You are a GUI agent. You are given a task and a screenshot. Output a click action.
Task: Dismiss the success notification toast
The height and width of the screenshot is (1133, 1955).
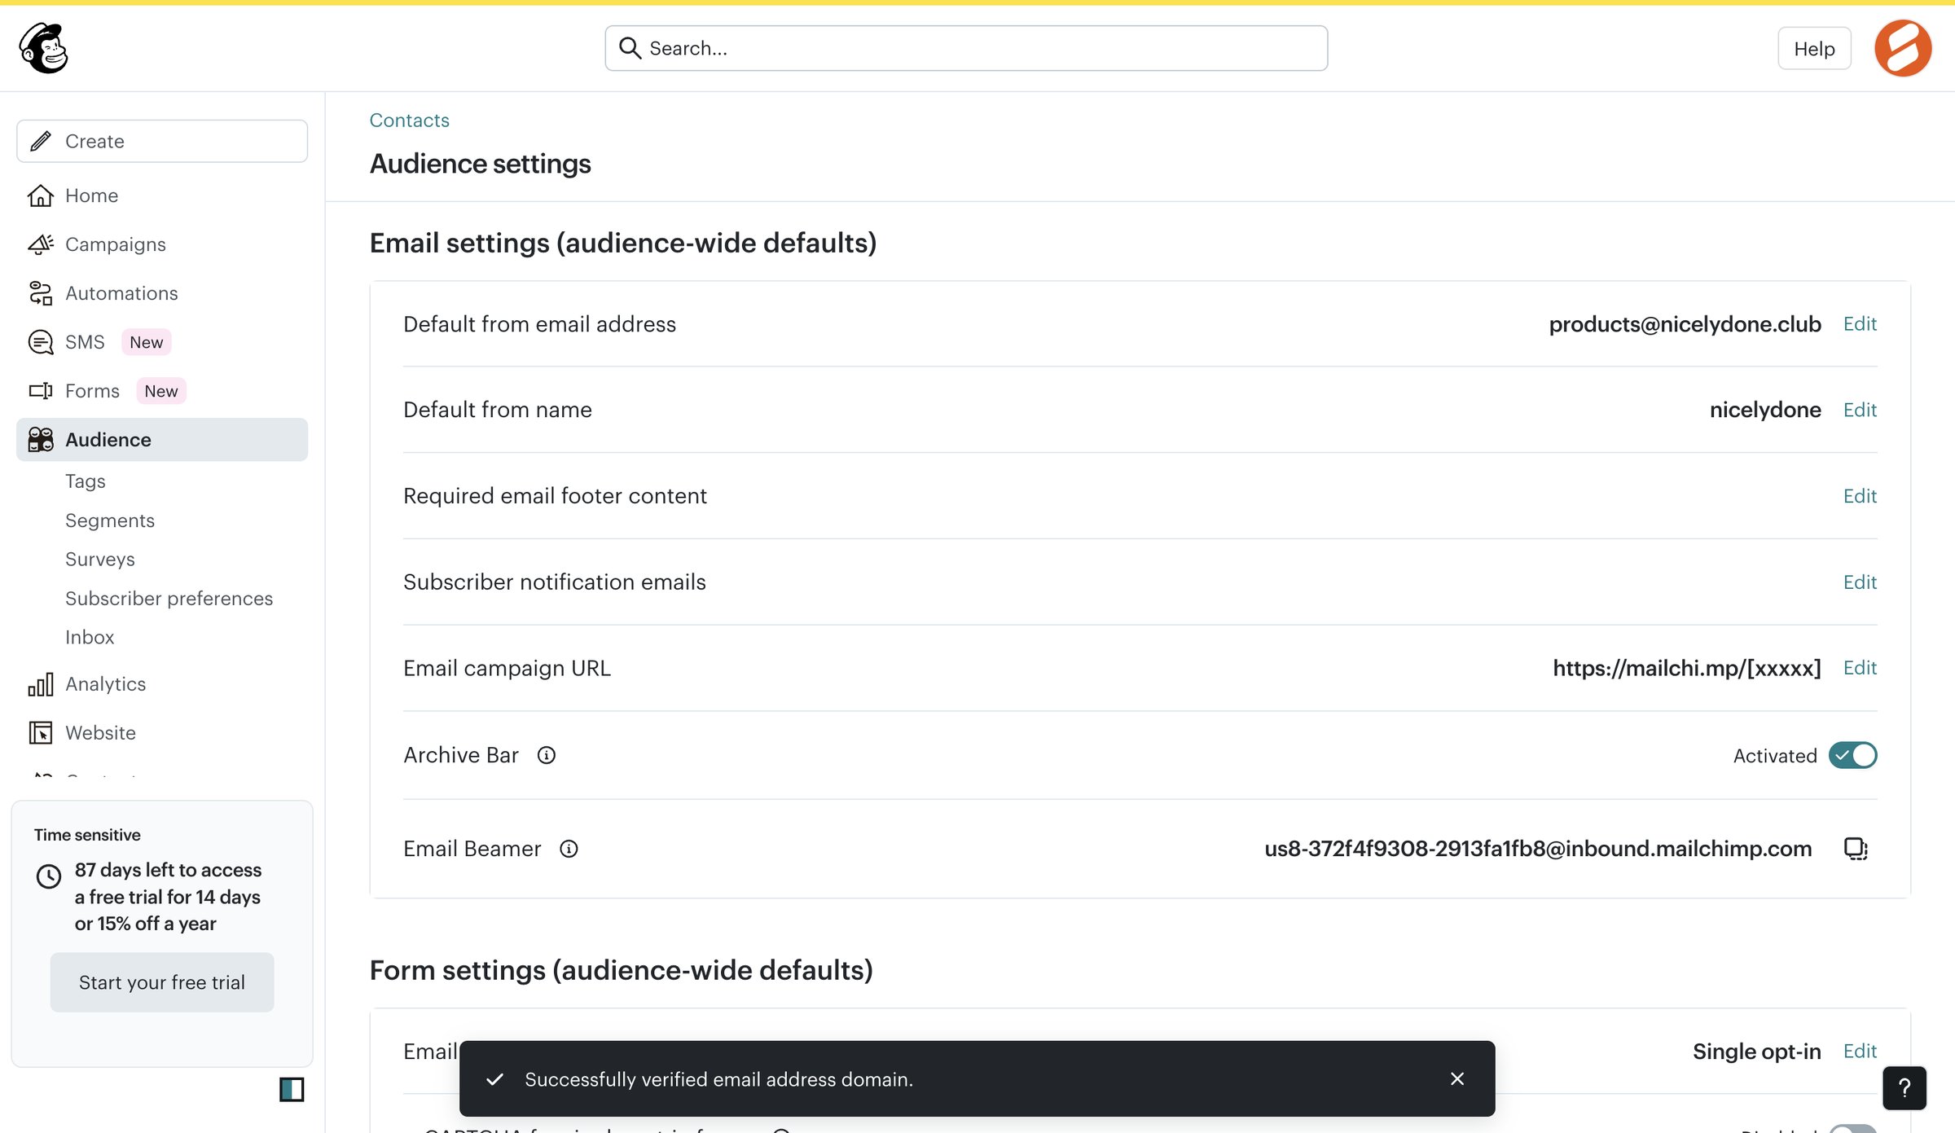click(1457, 1078)
